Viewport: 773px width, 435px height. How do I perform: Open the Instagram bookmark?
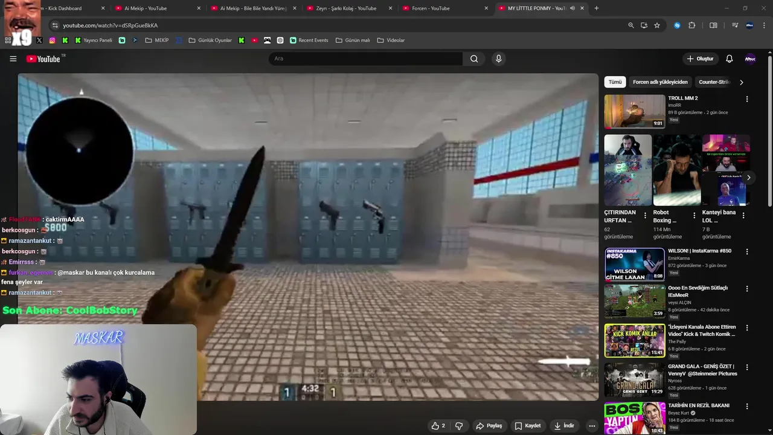click(x=52, y=40)
